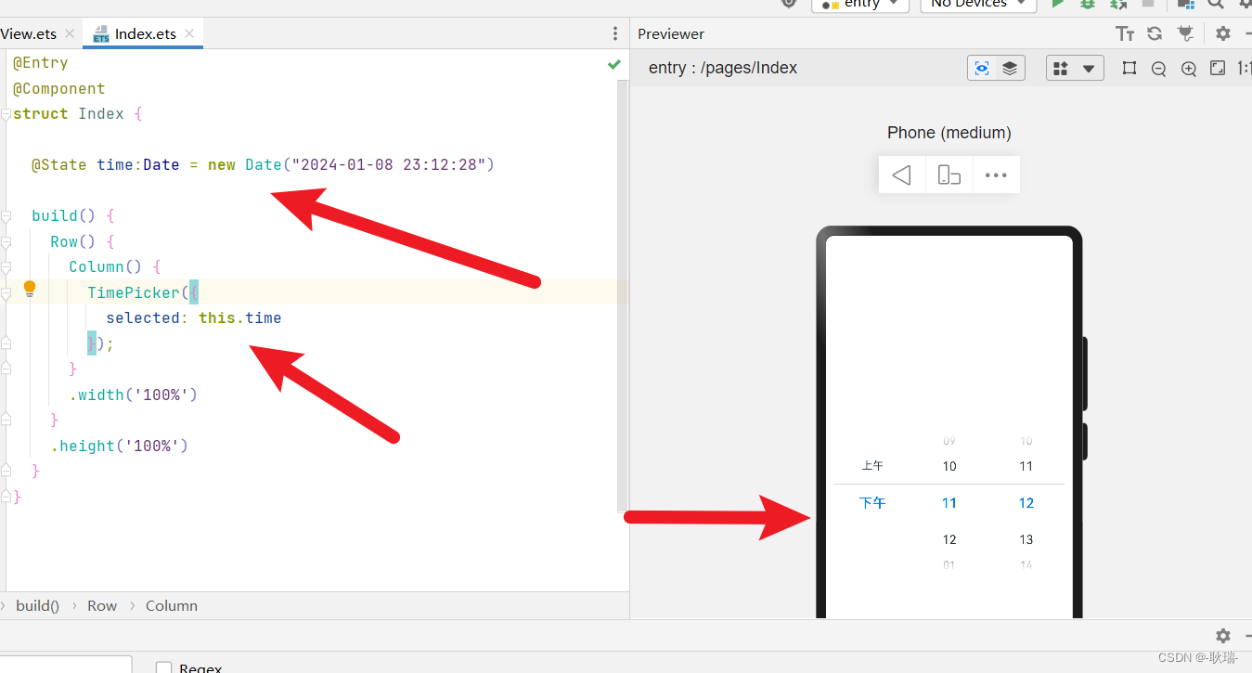This screenshot has width=1252, height=673.
Task: Pick faded 01 in the time picker
Action: click(x=949, y=564)
